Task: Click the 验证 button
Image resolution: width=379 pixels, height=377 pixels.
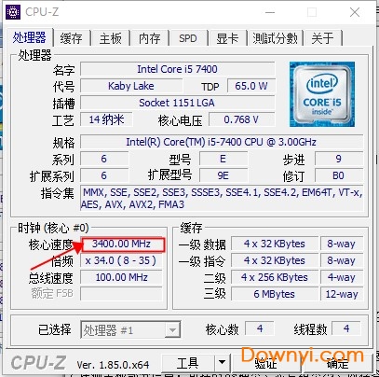Action: pyautogui.click(x=266, y=362)
